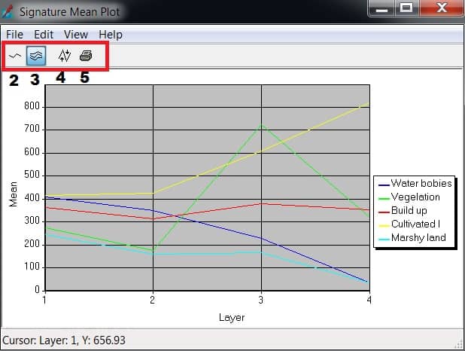Click the window resize grip in status bar

tap(458, 344)
